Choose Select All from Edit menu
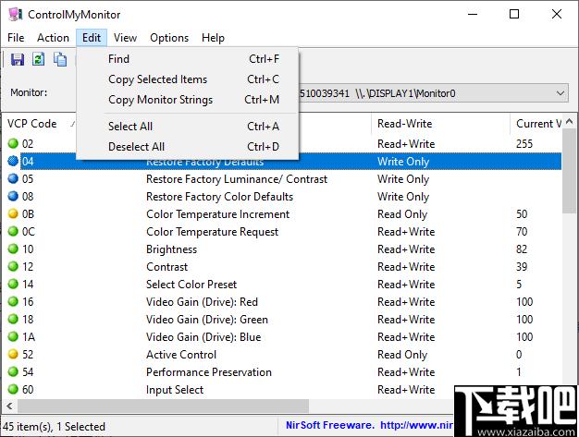The image size is (579, 437). (x=187, y=127)
